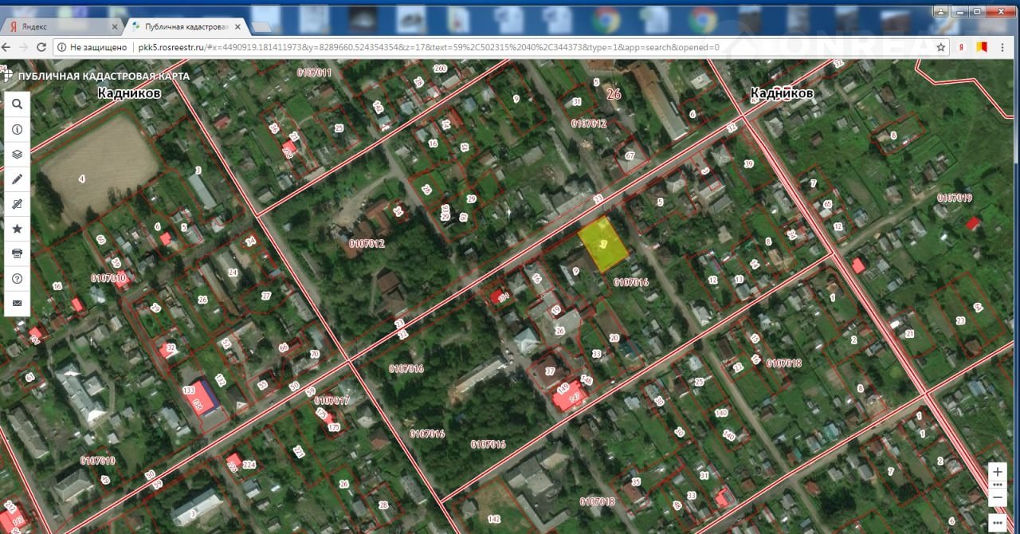This screenshot has width=1020, height=534.
Task: Expand the bottom-right more options button
Action: 997,523
